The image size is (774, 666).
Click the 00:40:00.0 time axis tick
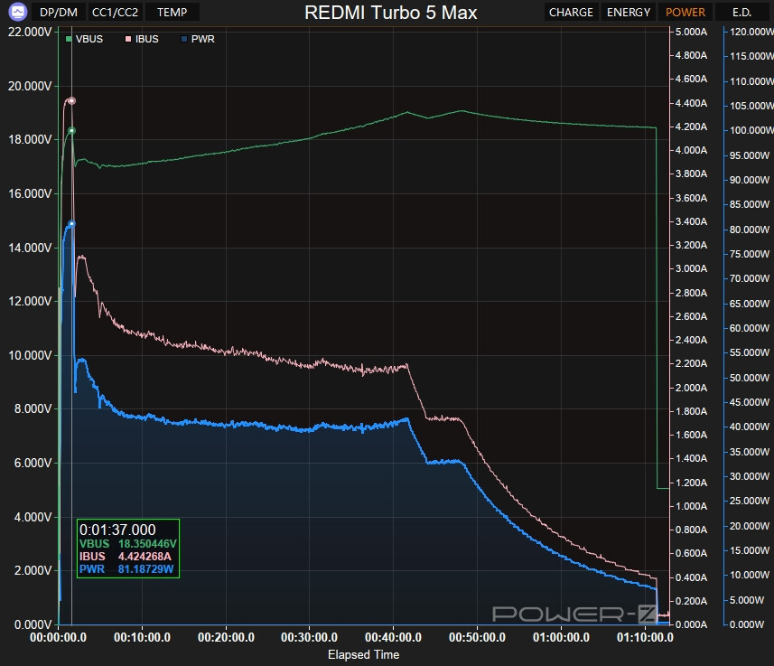click(x=394, y=637)
